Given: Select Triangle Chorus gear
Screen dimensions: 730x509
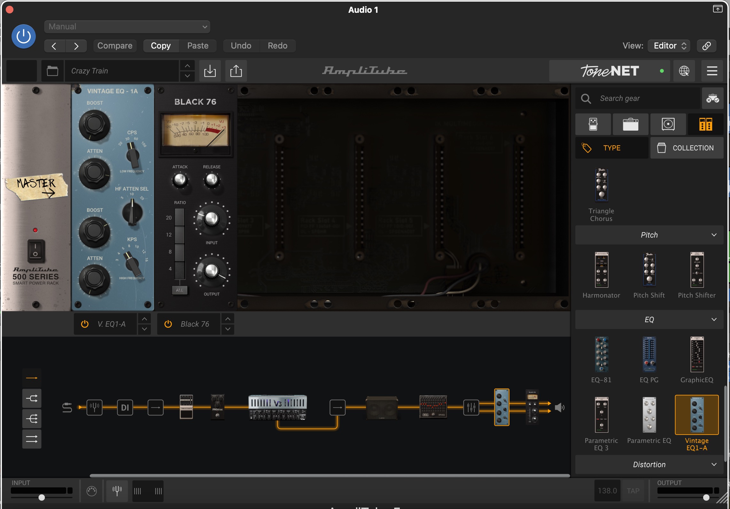Looking at the screenshot, I should (x=601, y=195).
